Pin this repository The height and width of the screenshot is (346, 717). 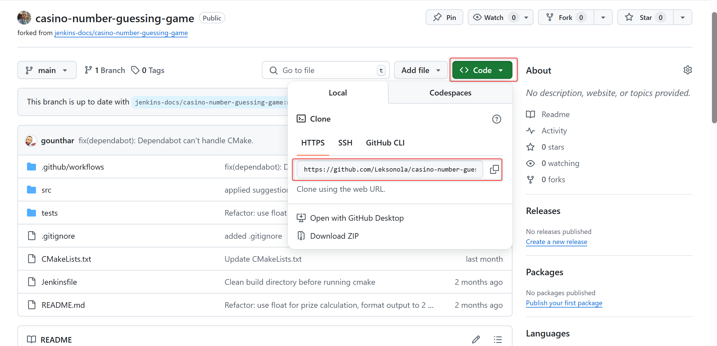click(444, 17)
